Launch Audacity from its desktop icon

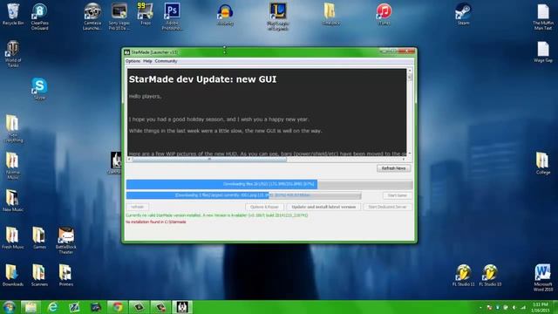[225, 15]
